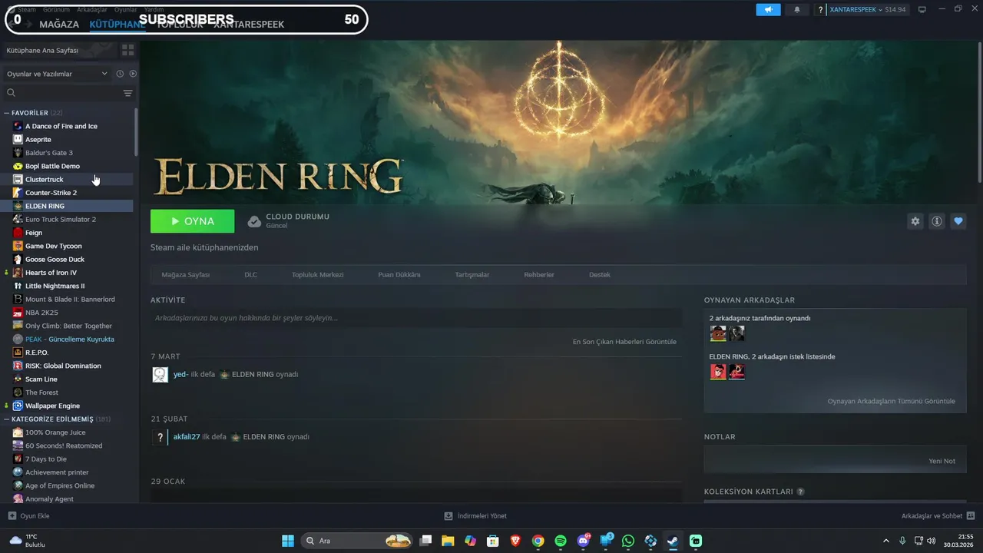Screen dimensions: 983x553
Task: Open Destek support tab
Action: pos(600,275)
